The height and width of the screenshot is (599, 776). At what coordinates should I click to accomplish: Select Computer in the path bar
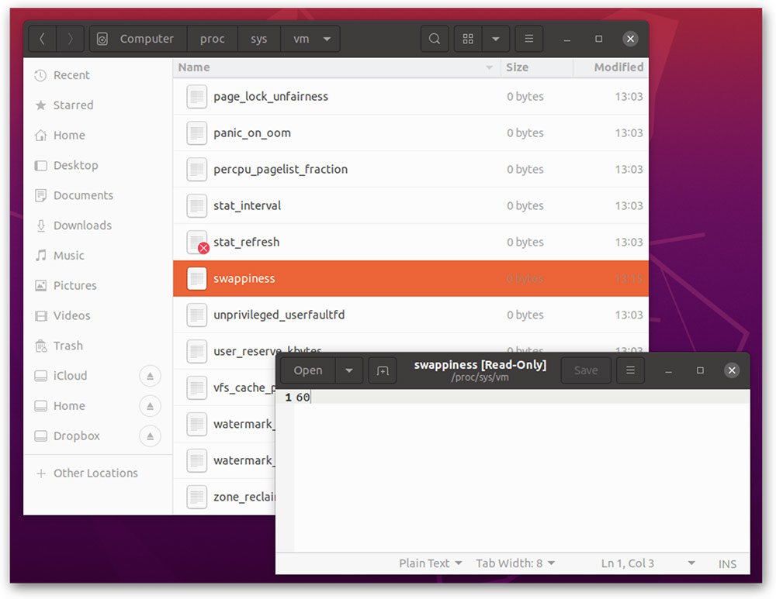(x=137, y=39)
